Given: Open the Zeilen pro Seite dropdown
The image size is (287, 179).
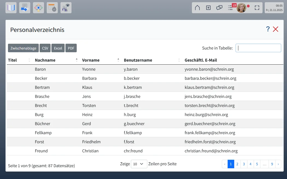Looking at the screenshot, I should pos(139,164).
